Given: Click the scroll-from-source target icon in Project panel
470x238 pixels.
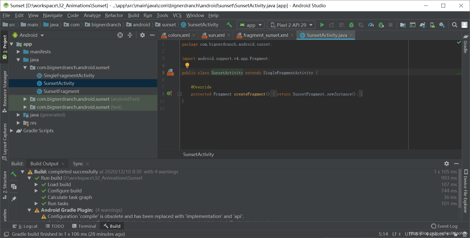Looking at the screenshot, I should pyautogui.click(x=120, y=35).
